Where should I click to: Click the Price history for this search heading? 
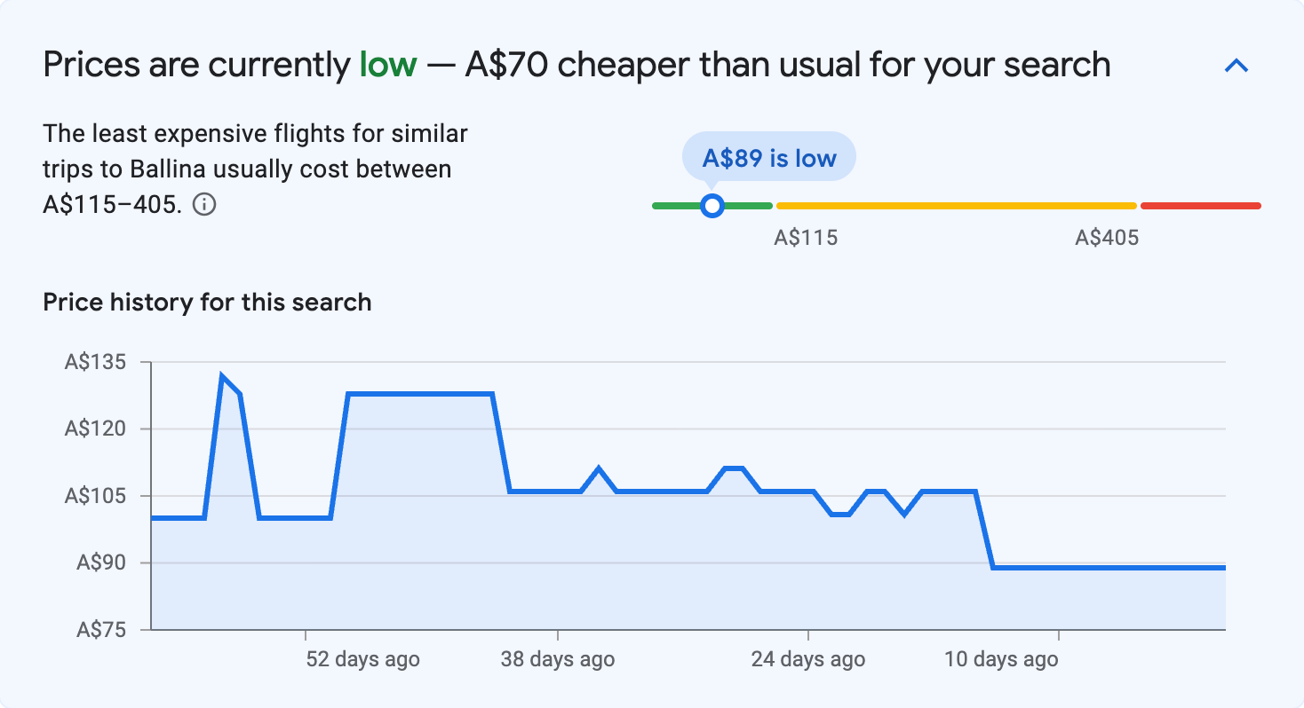[x=206, y=302]
